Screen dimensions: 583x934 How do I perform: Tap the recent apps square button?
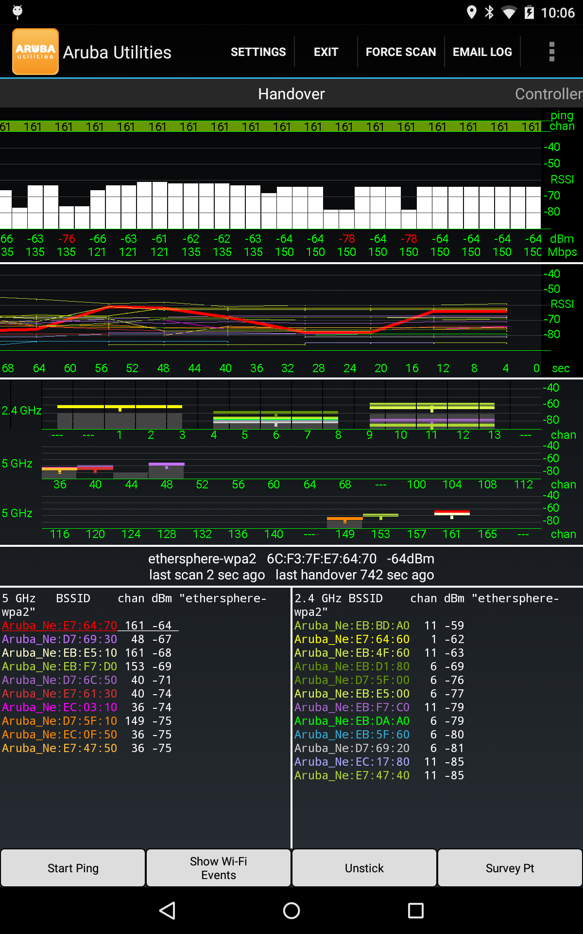416,911
